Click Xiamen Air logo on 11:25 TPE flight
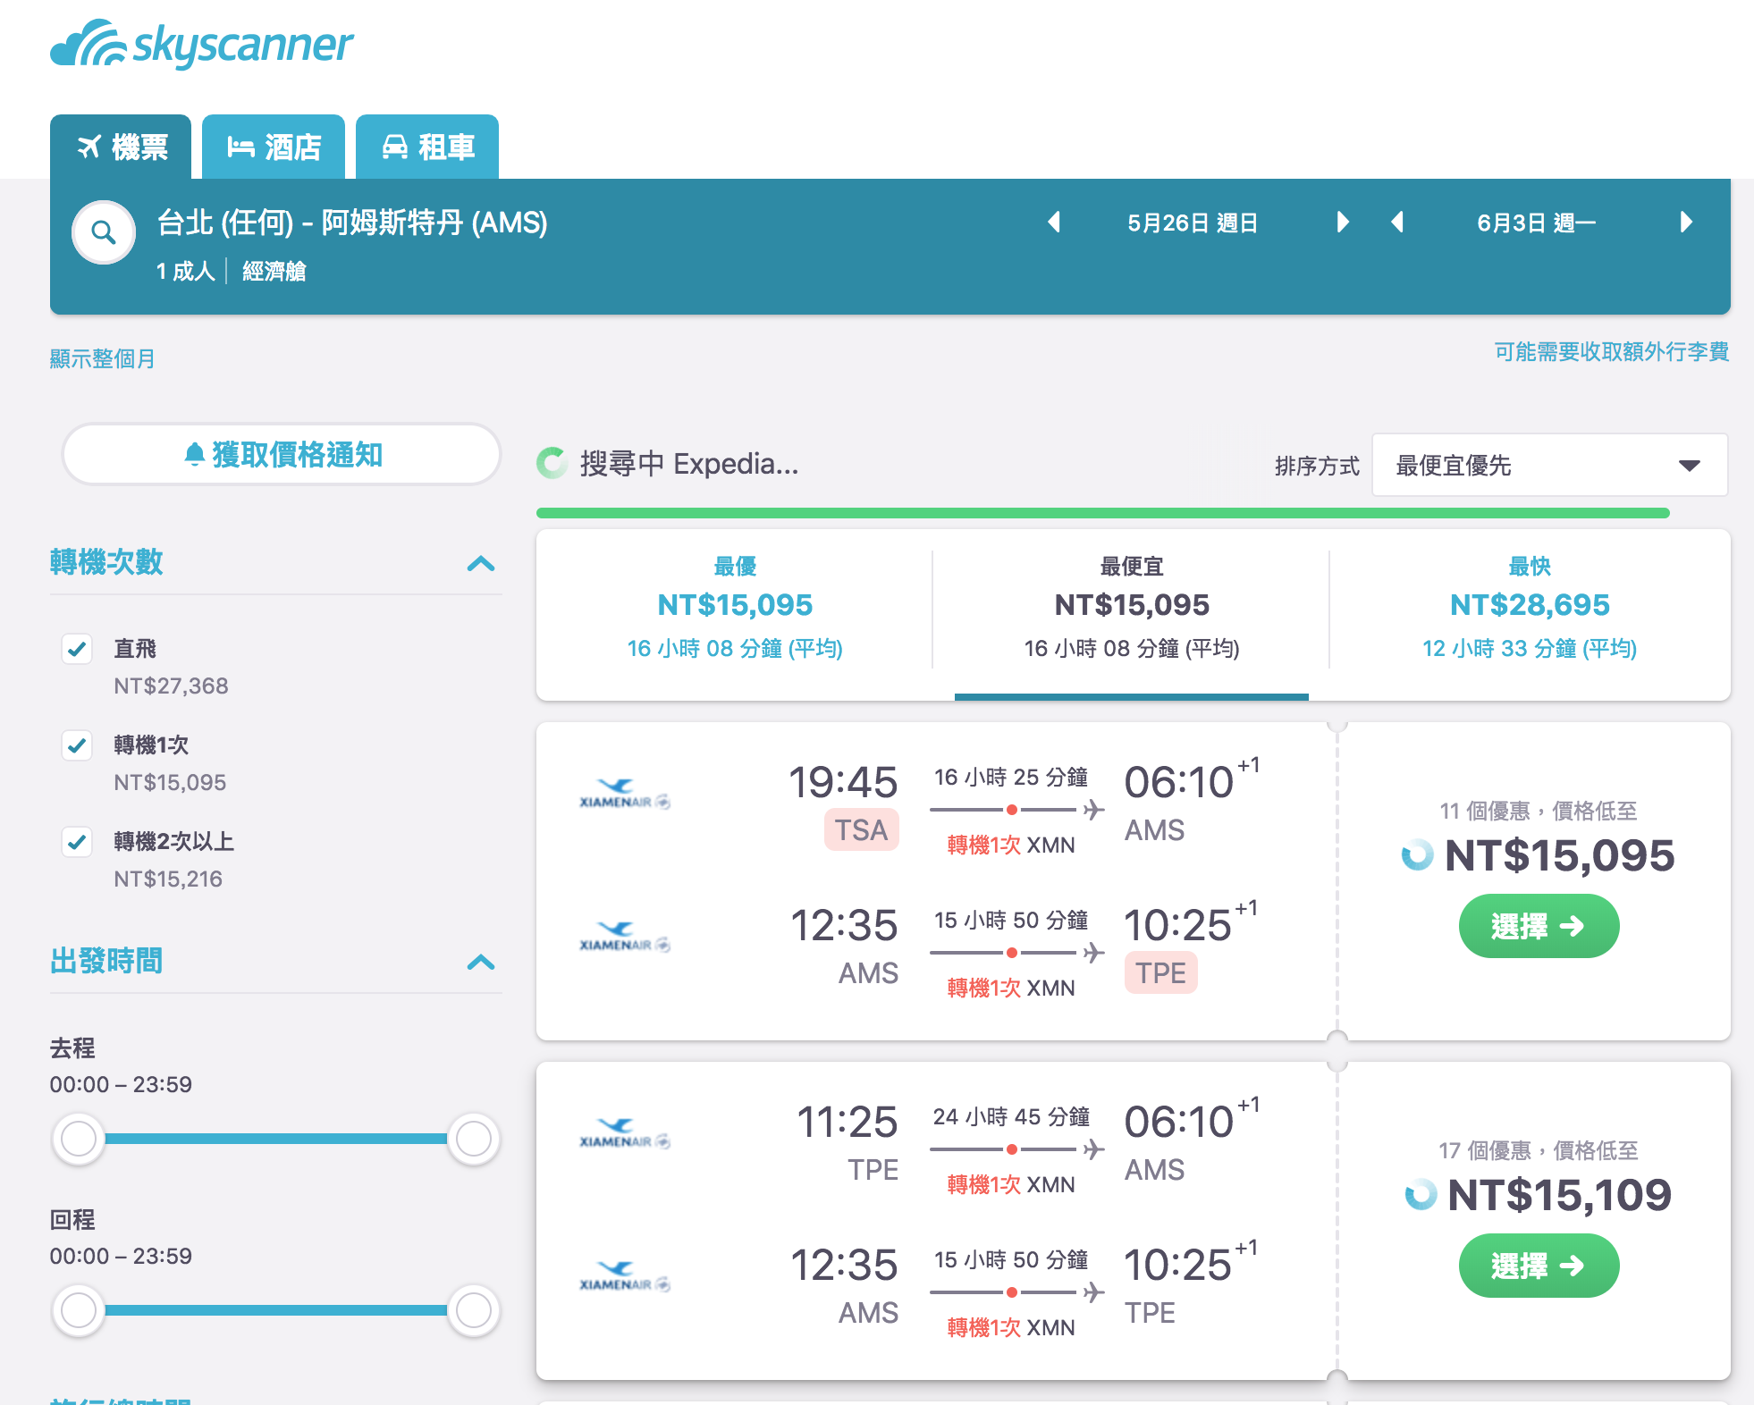This screenshot has width=1754, height=1405. [x=625, y=1133]
